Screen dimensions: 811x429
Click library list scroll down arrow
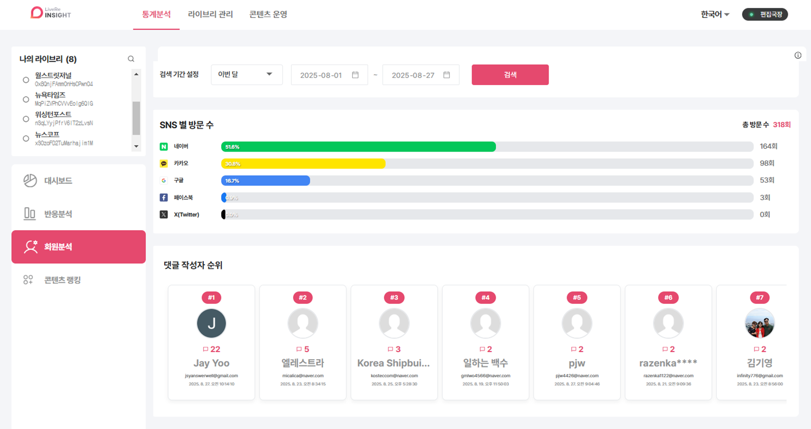click(136, 146)
